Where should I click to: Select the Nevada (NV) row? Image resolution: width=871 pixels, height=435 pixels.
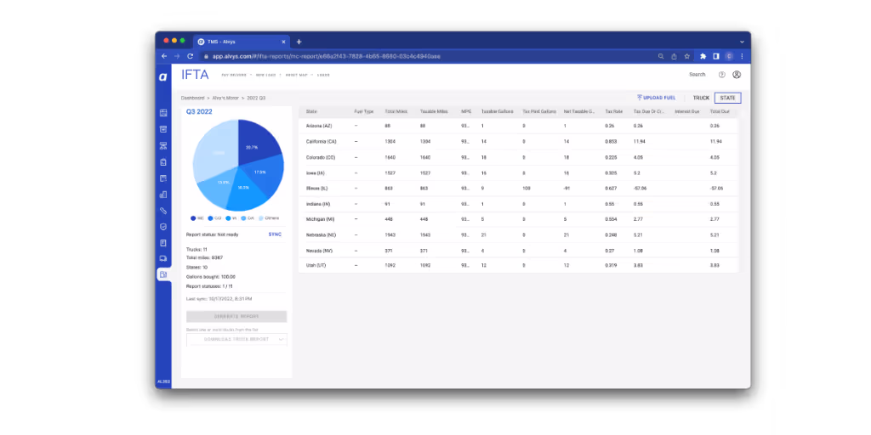click(x=518, y=251)
